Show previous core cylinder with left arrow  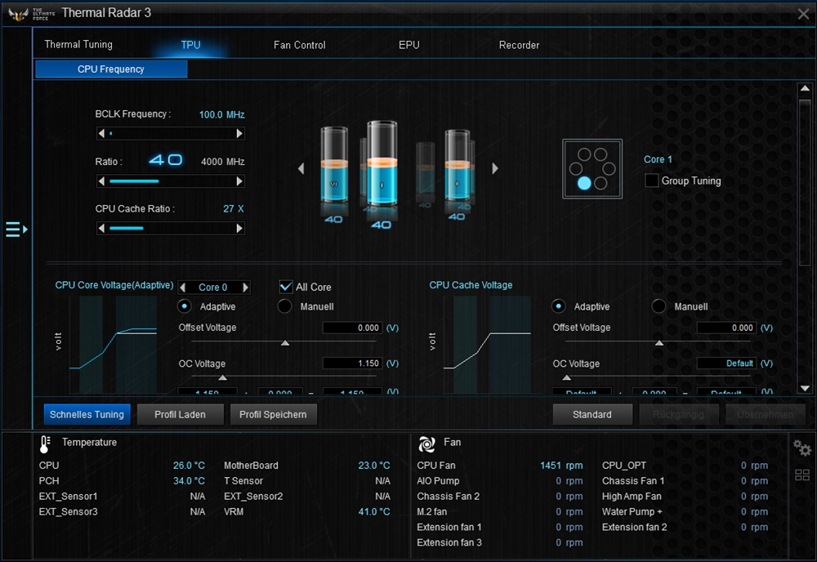click(301, 168)
